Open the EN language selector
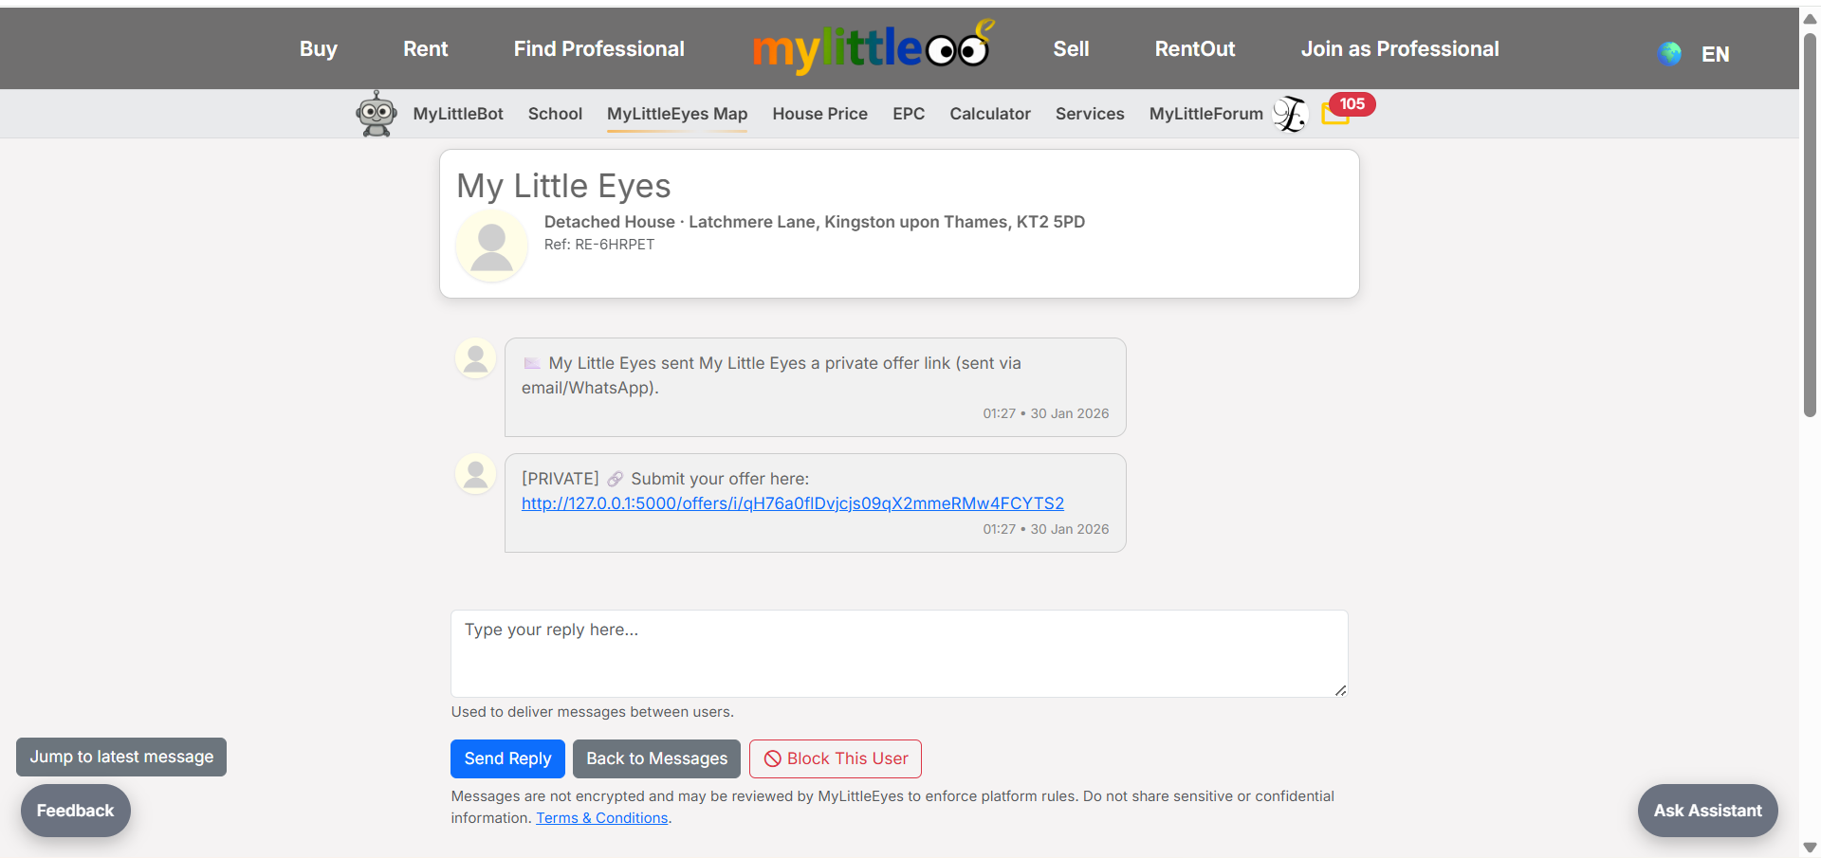This screenshot has width=1821, height=858. (x=1715, y=54)
